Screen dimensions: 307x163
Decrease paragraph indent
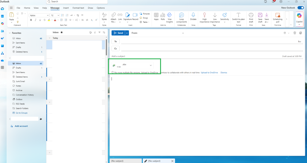coord(61,20)
